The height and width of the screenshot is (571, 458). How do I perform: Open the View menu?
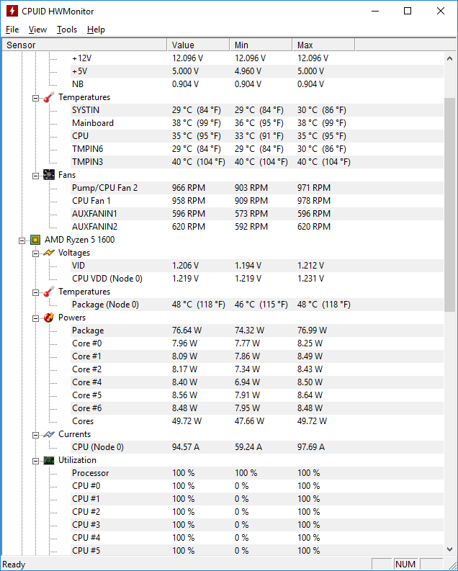[37, 30]
